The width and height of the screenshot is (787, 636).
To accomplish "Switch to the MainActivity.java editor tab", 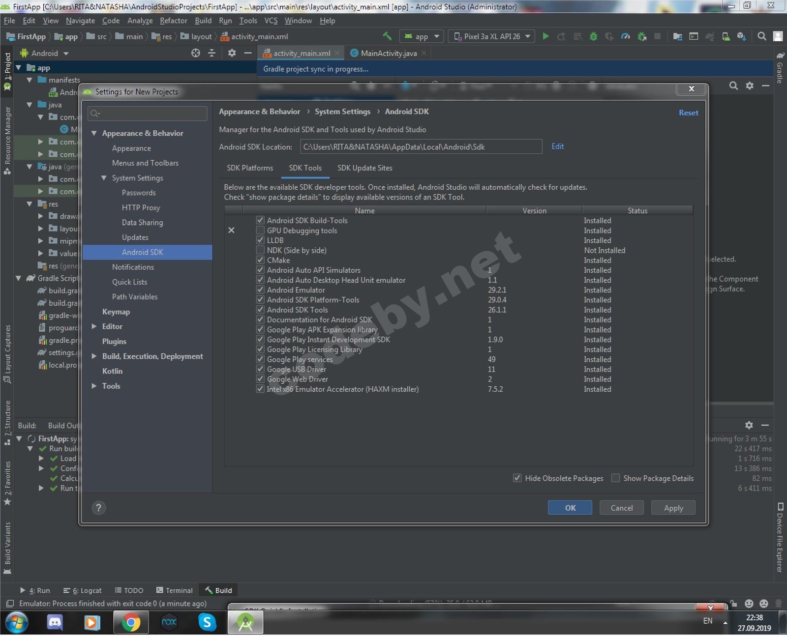I will [389, 53].
